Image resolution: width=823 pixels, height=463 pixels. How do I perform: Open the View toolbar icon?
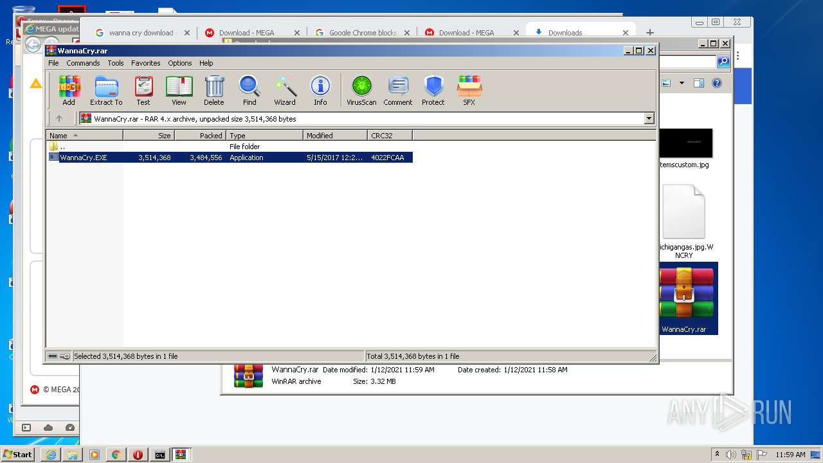179,91
